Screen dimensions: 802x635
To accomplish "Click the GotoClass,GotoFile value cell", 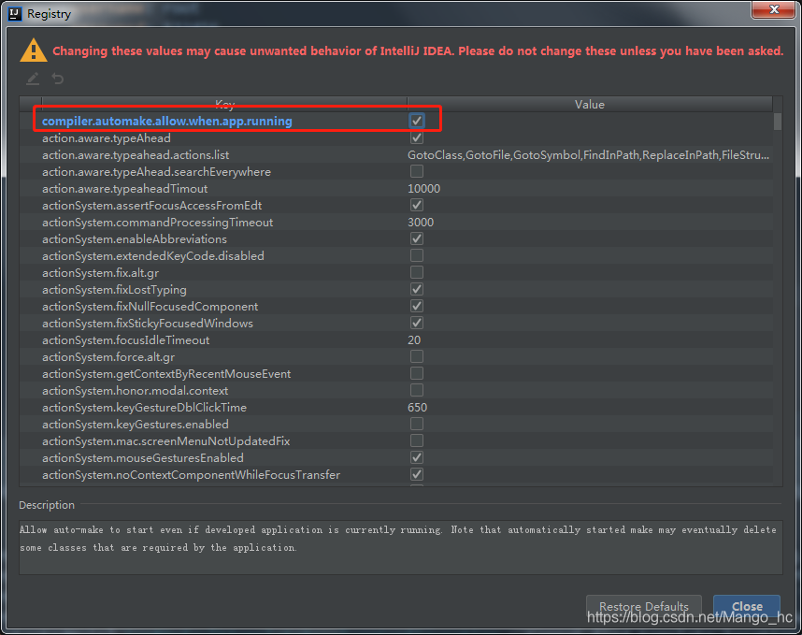I will (x=588, y=155).
